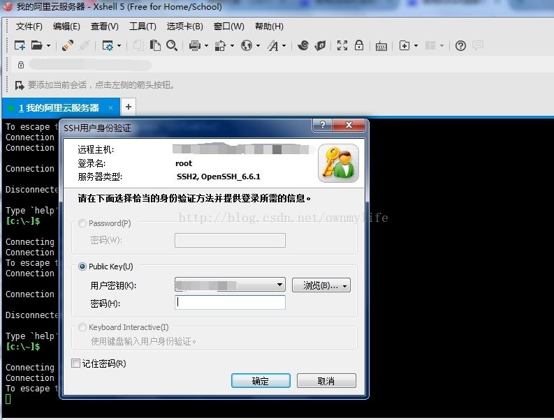Launch Xftp swirl icon

tap(303, 45)
